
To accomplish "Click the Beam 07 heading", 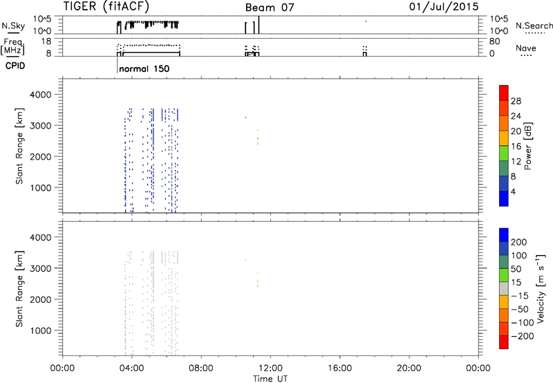I will [270, 8].
